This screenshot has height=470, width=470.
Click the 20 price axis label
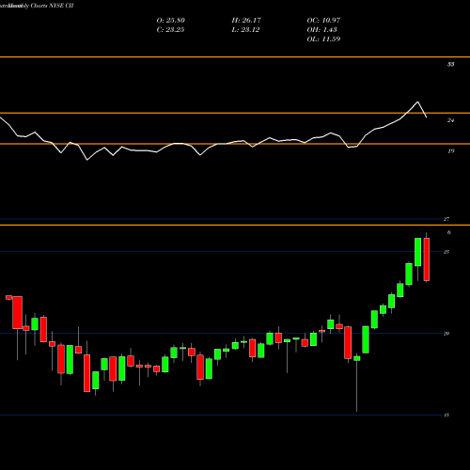pyautogui.click(x=446, y=334)
